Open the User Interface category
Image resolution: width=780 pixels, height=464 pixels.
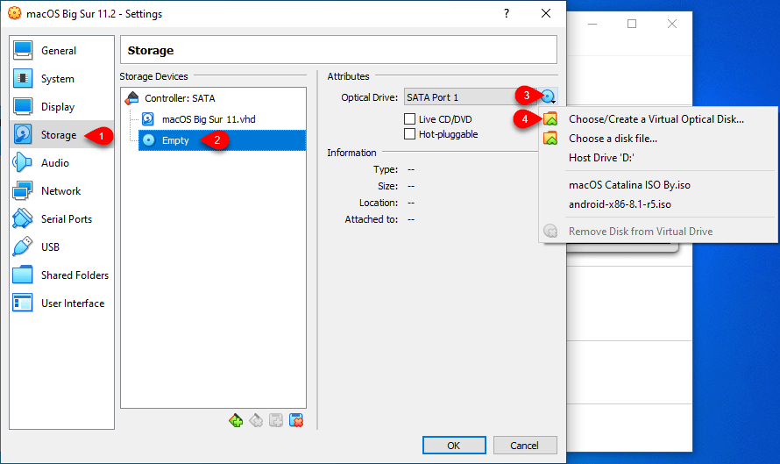coord(61,303)
